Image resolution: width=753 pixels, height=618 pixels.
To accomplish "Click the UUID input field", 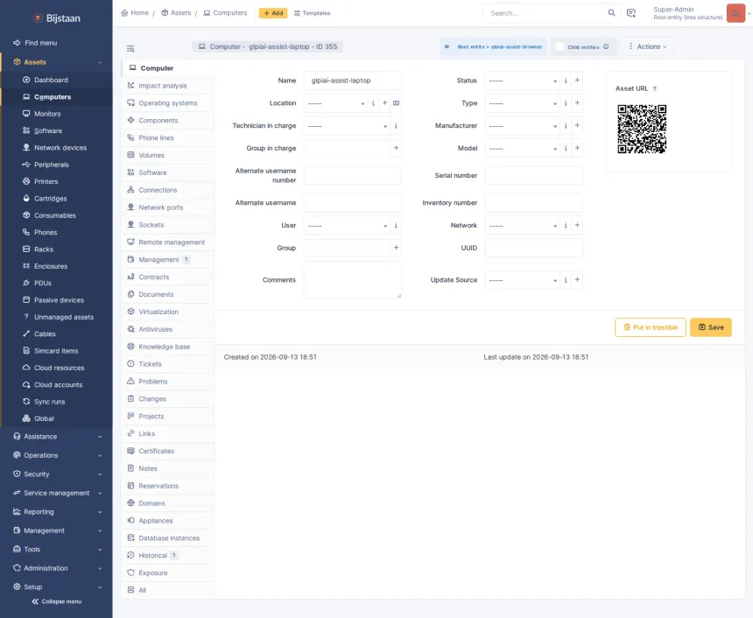I will [x=533, y=248].
